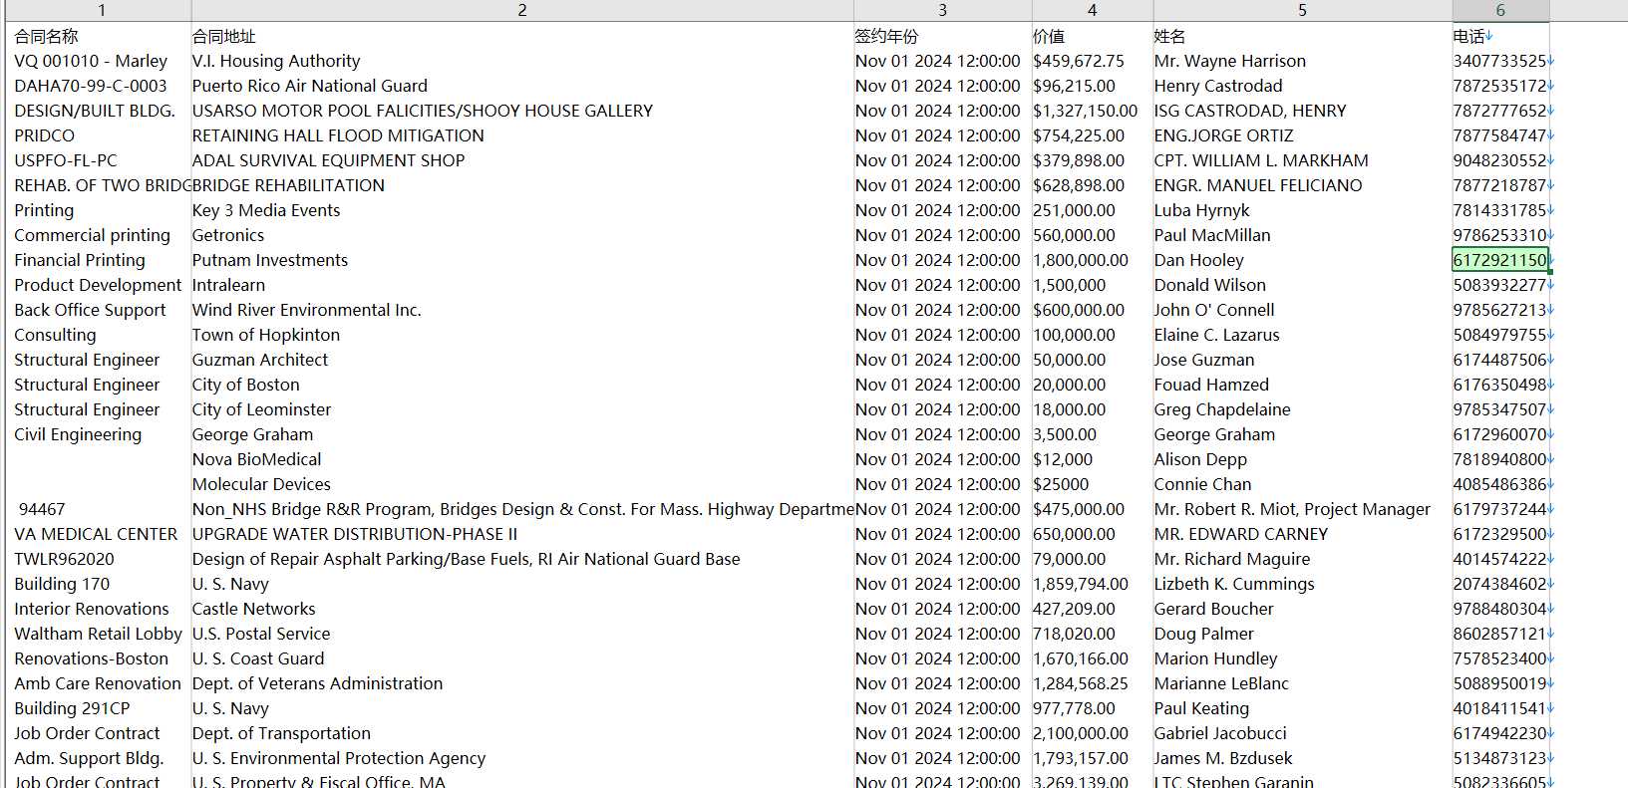Click phone number 3407733525
Viewport: 1628px width, 788px height.
[1500, 61]
